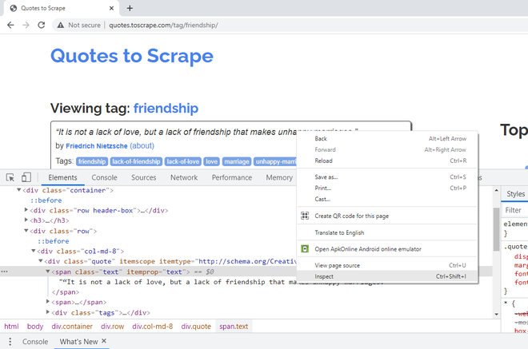Screen dimensions: 528x349
Task: Close the Quotes to Scrape tab
Action: (x=111, y=8)
